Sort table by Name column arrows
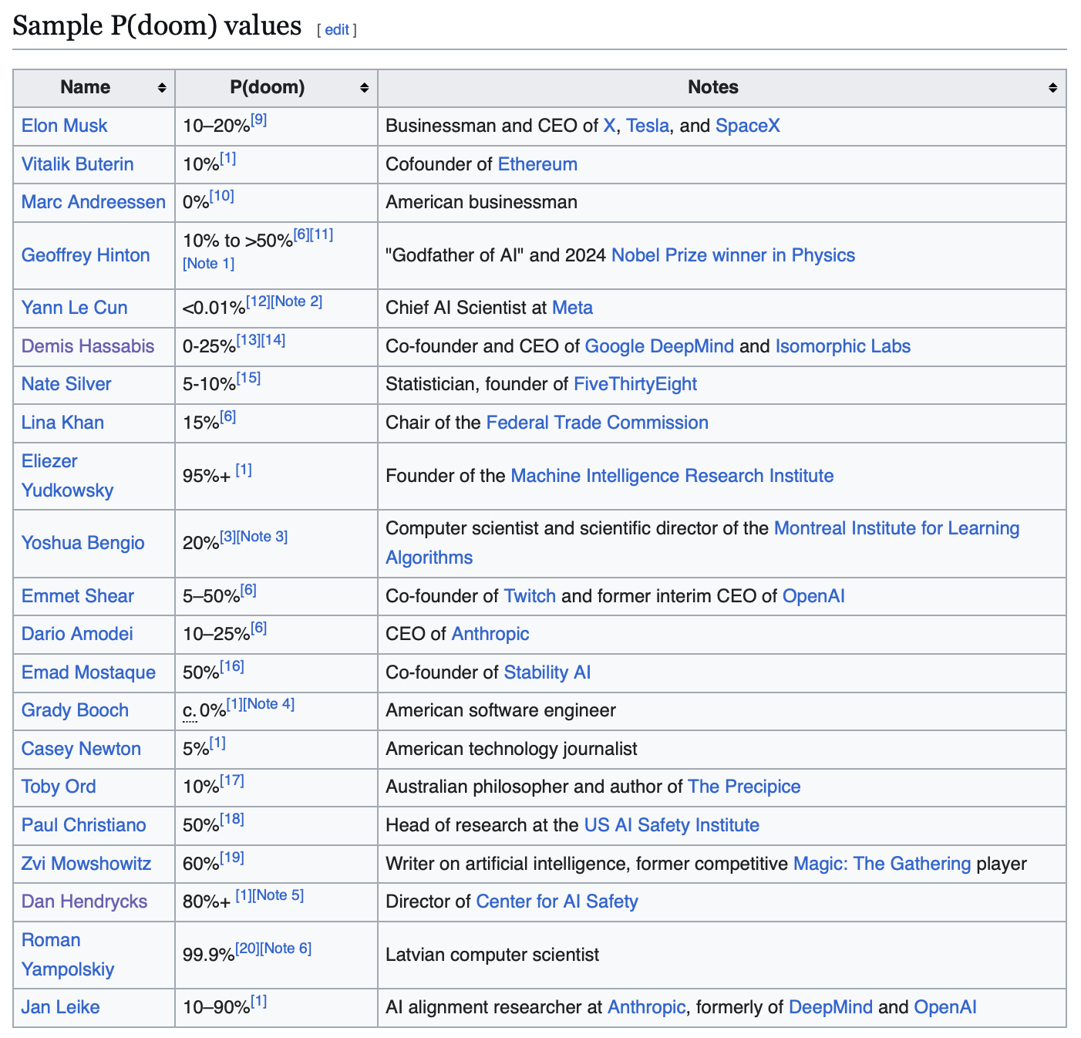Viewport: 1081px width, 1038px height. click(162, 88)
